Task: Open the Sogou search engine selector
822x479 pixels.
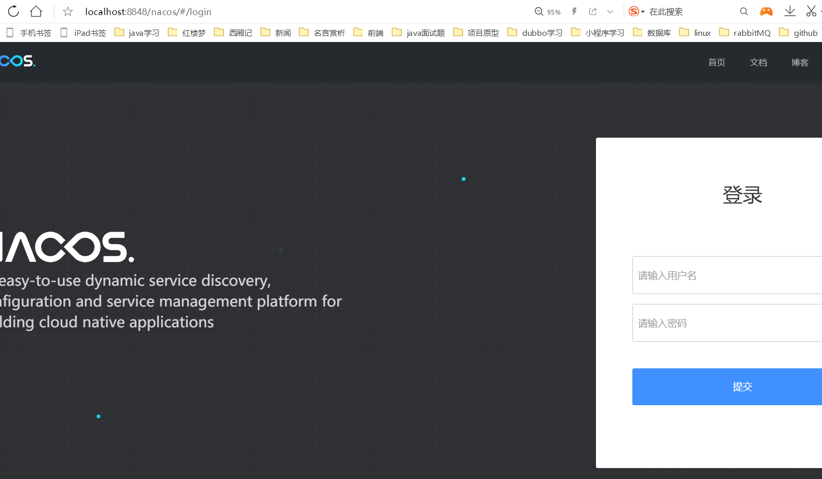Action: click(x=637, y=11)
